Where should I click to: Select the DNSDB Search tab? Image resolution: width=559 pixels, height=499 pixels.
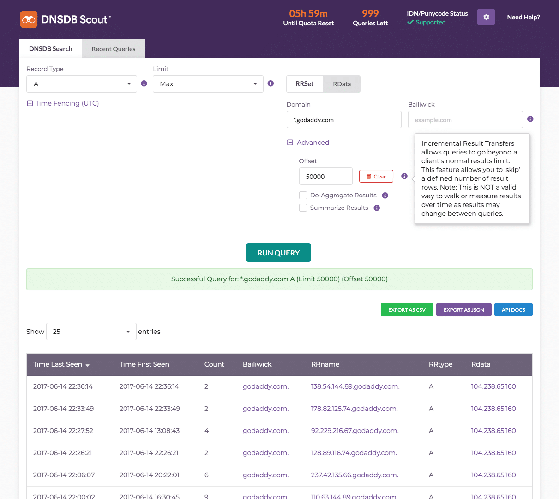[51, 48]
